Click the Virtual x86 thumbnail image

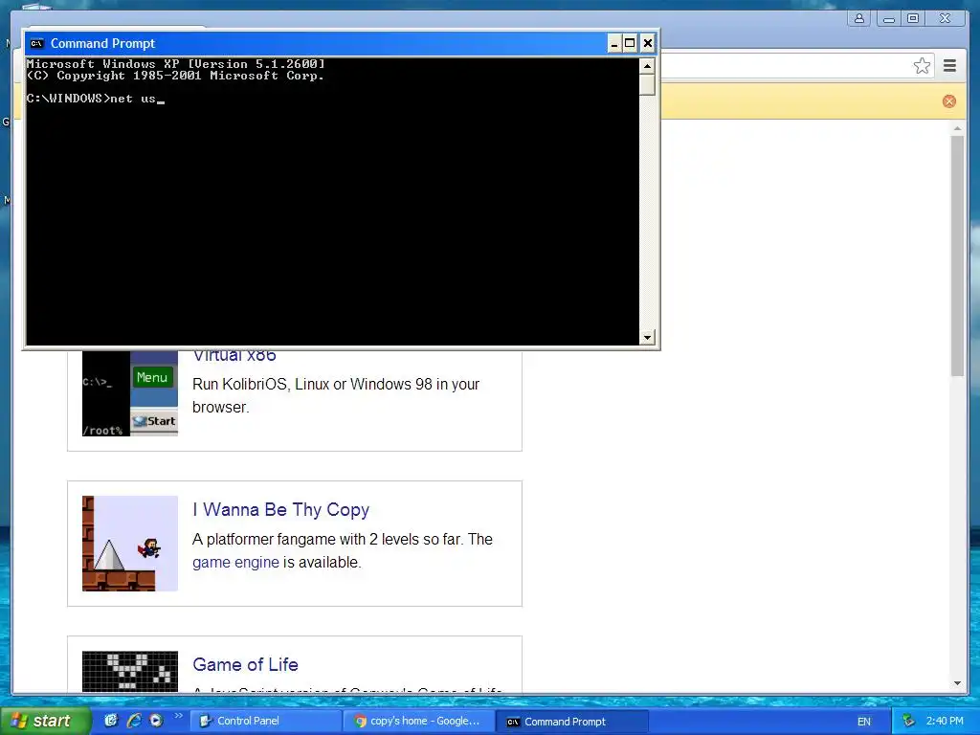click(x=130, y=393)
